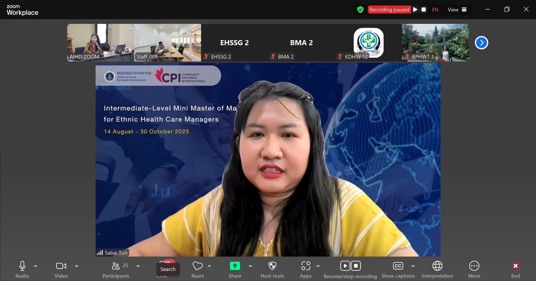Image resolution: width=536 pixels, height=281 pixels.
Task: Open the View layout menu
Action: [x=457, y=10]
